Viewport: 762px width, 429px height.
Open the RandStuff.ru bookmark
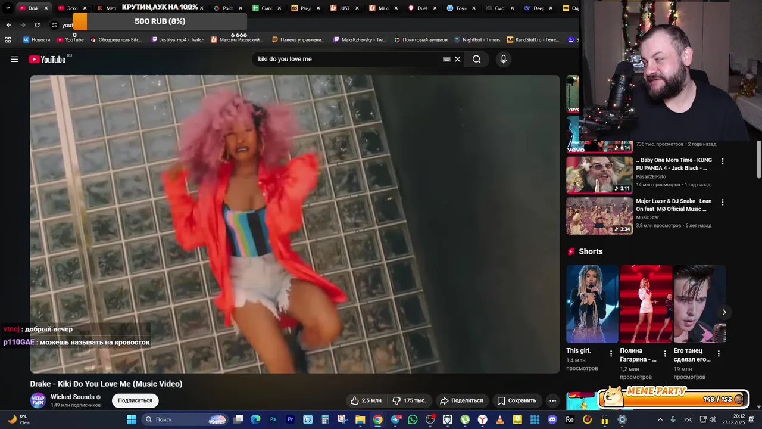(x=533, y=39)
